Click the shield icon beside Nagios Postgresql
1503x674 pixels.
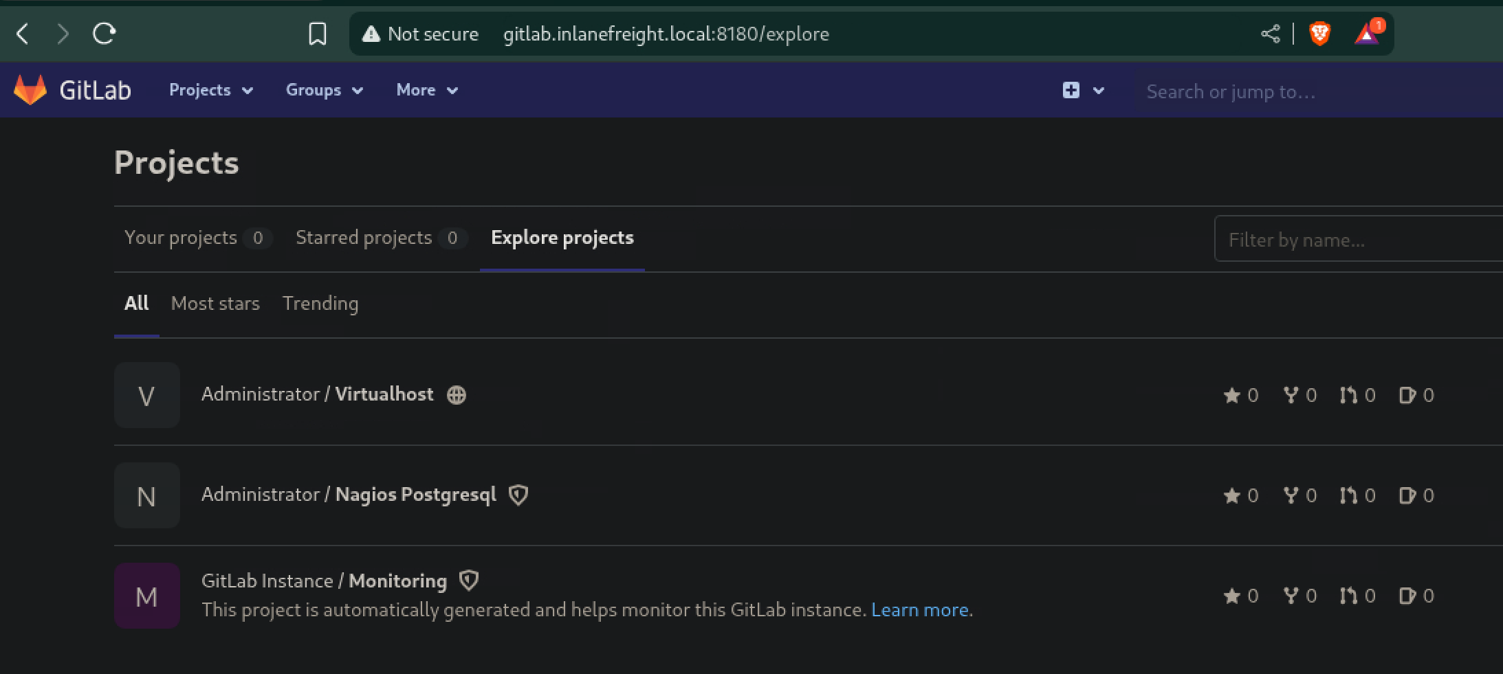[518, 495]
